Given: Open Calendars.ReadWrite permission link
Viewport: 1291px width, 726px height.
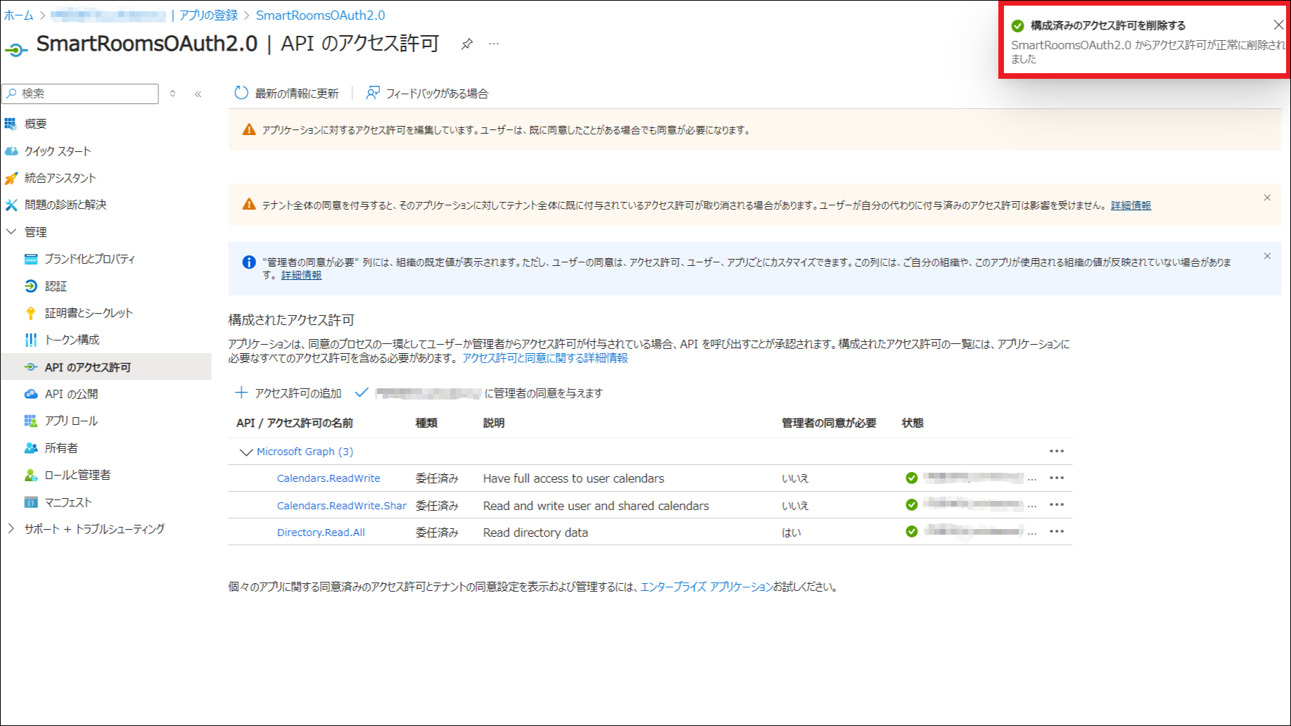Looking at the screenshot, I should click(328, 478).
